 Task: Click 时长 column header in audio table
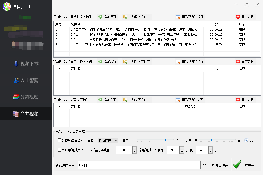(216, 68)
